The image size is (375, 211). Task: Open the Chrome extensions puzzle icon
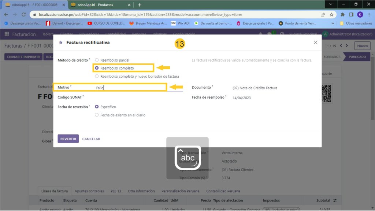tap(342, 15)
